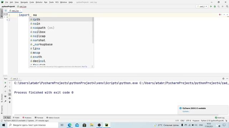This screenshot has height=128, width=229.
Task: Choose cmath suggestion in autocomplete list
Action: tap(60, 57)
